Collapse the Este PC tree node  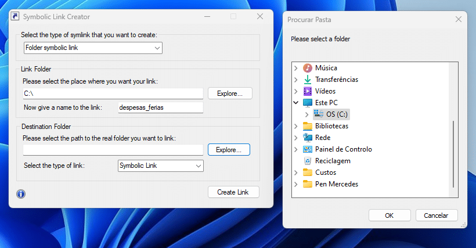296,103
